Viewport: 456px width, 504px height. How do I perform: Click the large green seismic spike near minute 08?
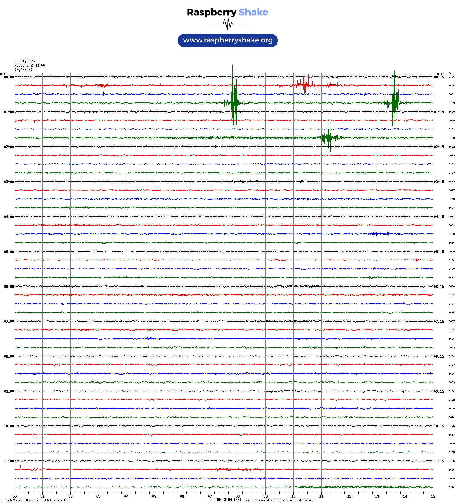click(234, 102)
